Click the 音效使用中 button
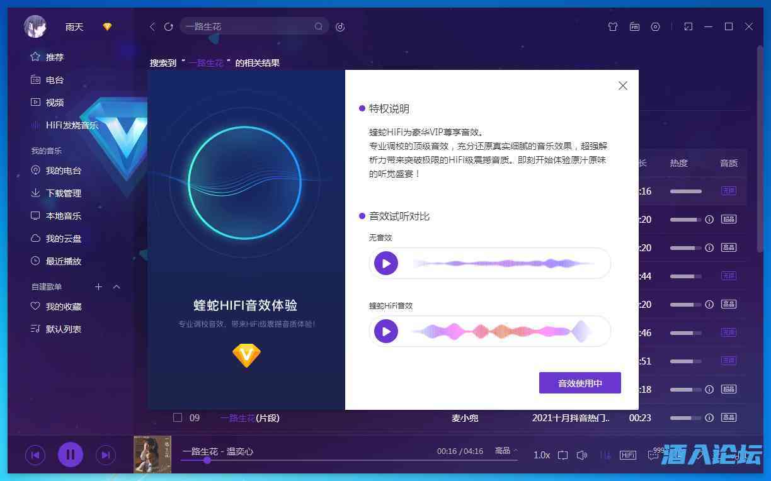The height and width of the screenshot is (481, 771). tap(580, 383)
